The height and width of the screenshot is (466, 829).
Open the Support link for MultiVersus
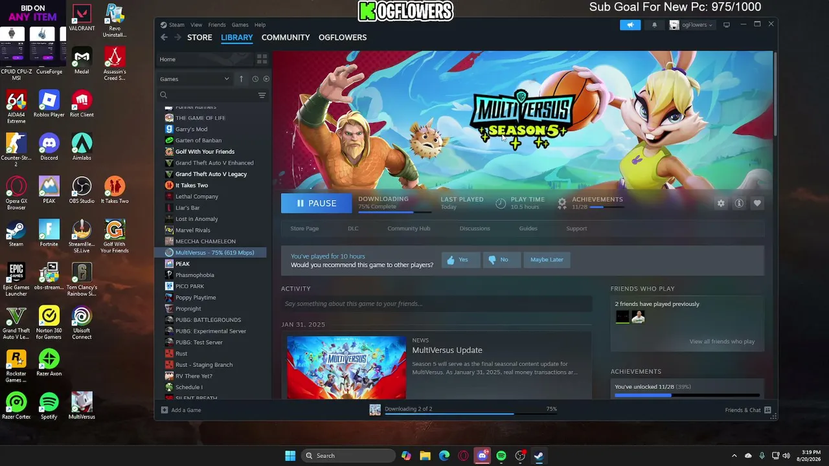[x=576, y=228]
